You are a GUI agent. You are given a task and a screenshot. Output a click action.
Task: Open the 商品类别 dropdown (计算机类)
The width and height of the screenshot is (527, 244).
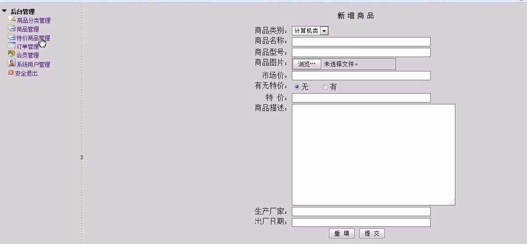point(310,31)
